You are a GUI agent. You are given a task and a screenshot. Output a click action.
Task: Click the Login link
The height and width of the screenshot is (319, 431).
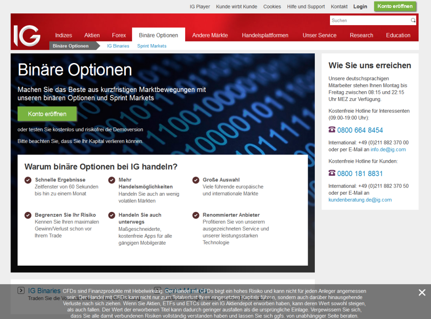[360, 7]
